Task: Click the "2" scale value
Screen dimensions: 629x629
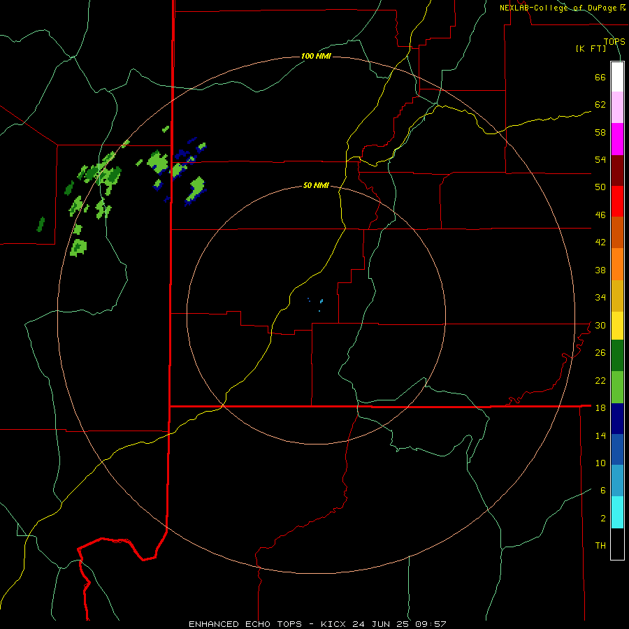Action: [x=603, y=519]
